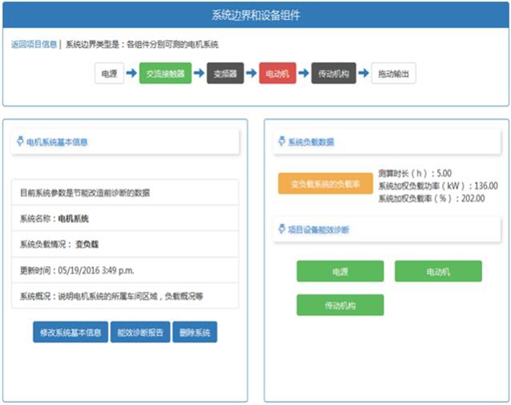Click the arrow between 变频器 and red 电动机
Image resolution: width=511 pixels, height=405 pixels.
tap(251, 74)
